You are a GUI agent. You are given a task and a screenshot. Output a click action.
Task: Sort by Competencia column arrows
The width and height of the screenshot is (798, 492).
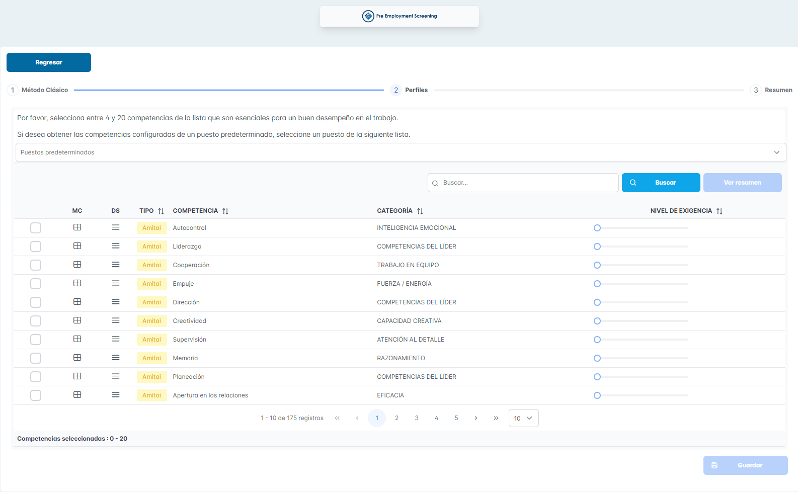(x=225, y=211)
